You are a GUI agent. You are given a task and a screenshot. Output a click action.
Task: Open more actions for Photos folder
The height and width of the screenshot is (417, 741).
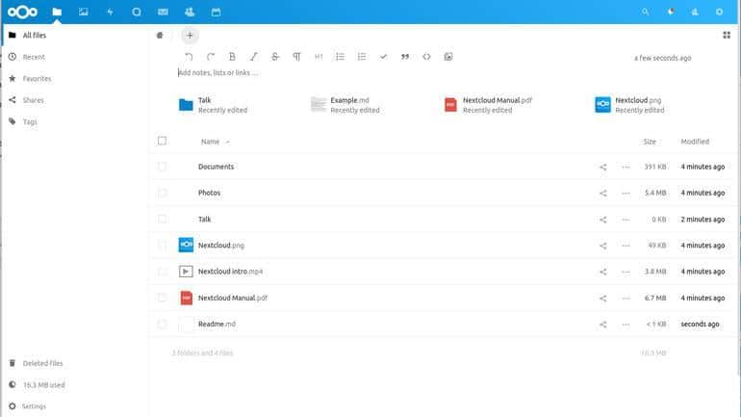[626, 193]
